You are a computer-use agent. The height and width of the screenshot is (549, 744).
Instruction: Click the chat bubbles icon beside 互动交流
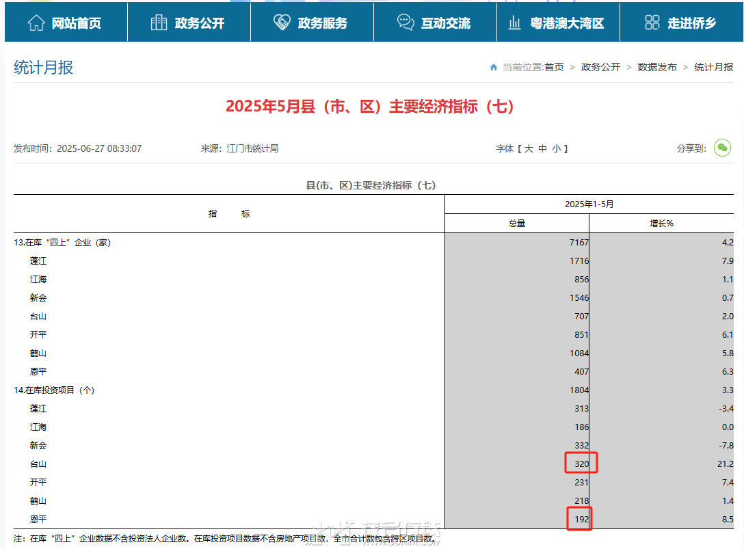pyautogui.click(x=406, y=23)
